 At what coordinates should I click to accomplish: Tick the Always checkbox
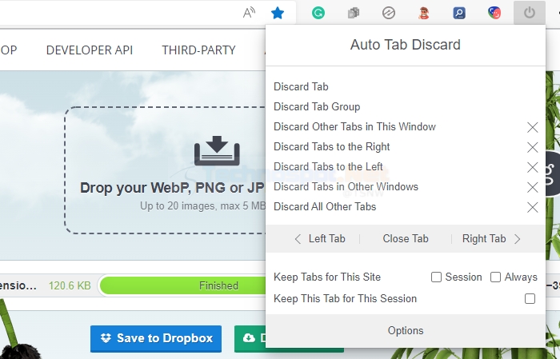[x=495, y=277]
